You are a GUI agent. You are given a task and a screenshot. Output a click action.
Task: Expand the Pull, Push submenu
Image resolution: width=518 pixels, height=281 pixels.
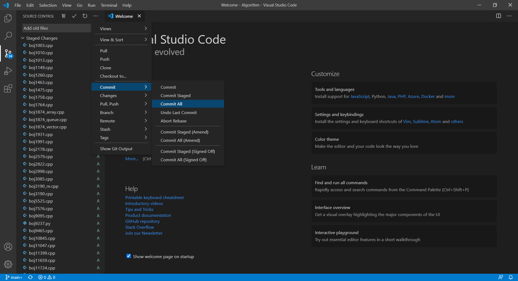(121, 104)
